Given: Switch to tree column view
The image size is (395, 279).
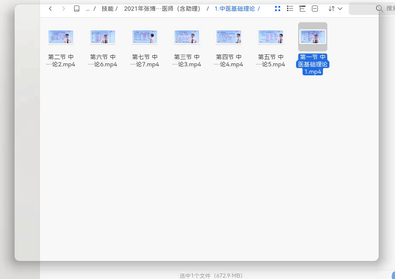Looking at the screenshot, I should 302,9.
